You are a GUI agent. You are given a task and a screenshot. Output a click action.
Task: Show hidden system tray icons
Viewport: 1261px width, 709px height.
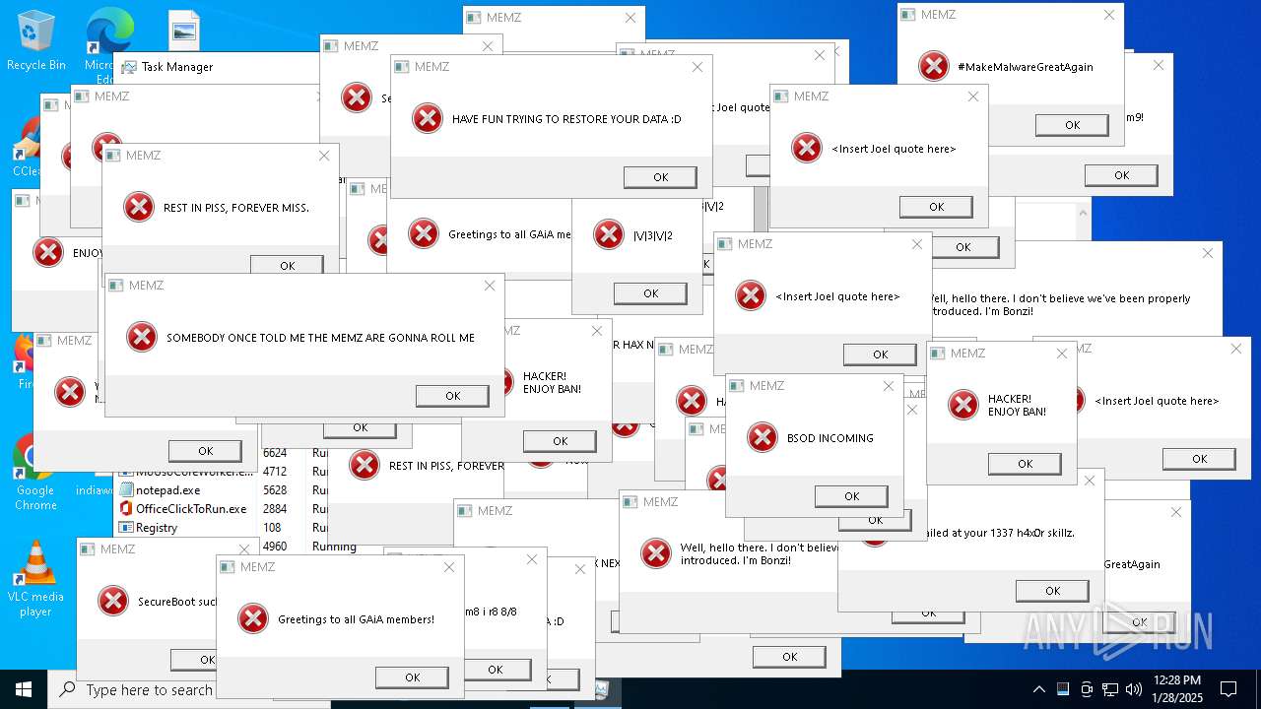1038,689
